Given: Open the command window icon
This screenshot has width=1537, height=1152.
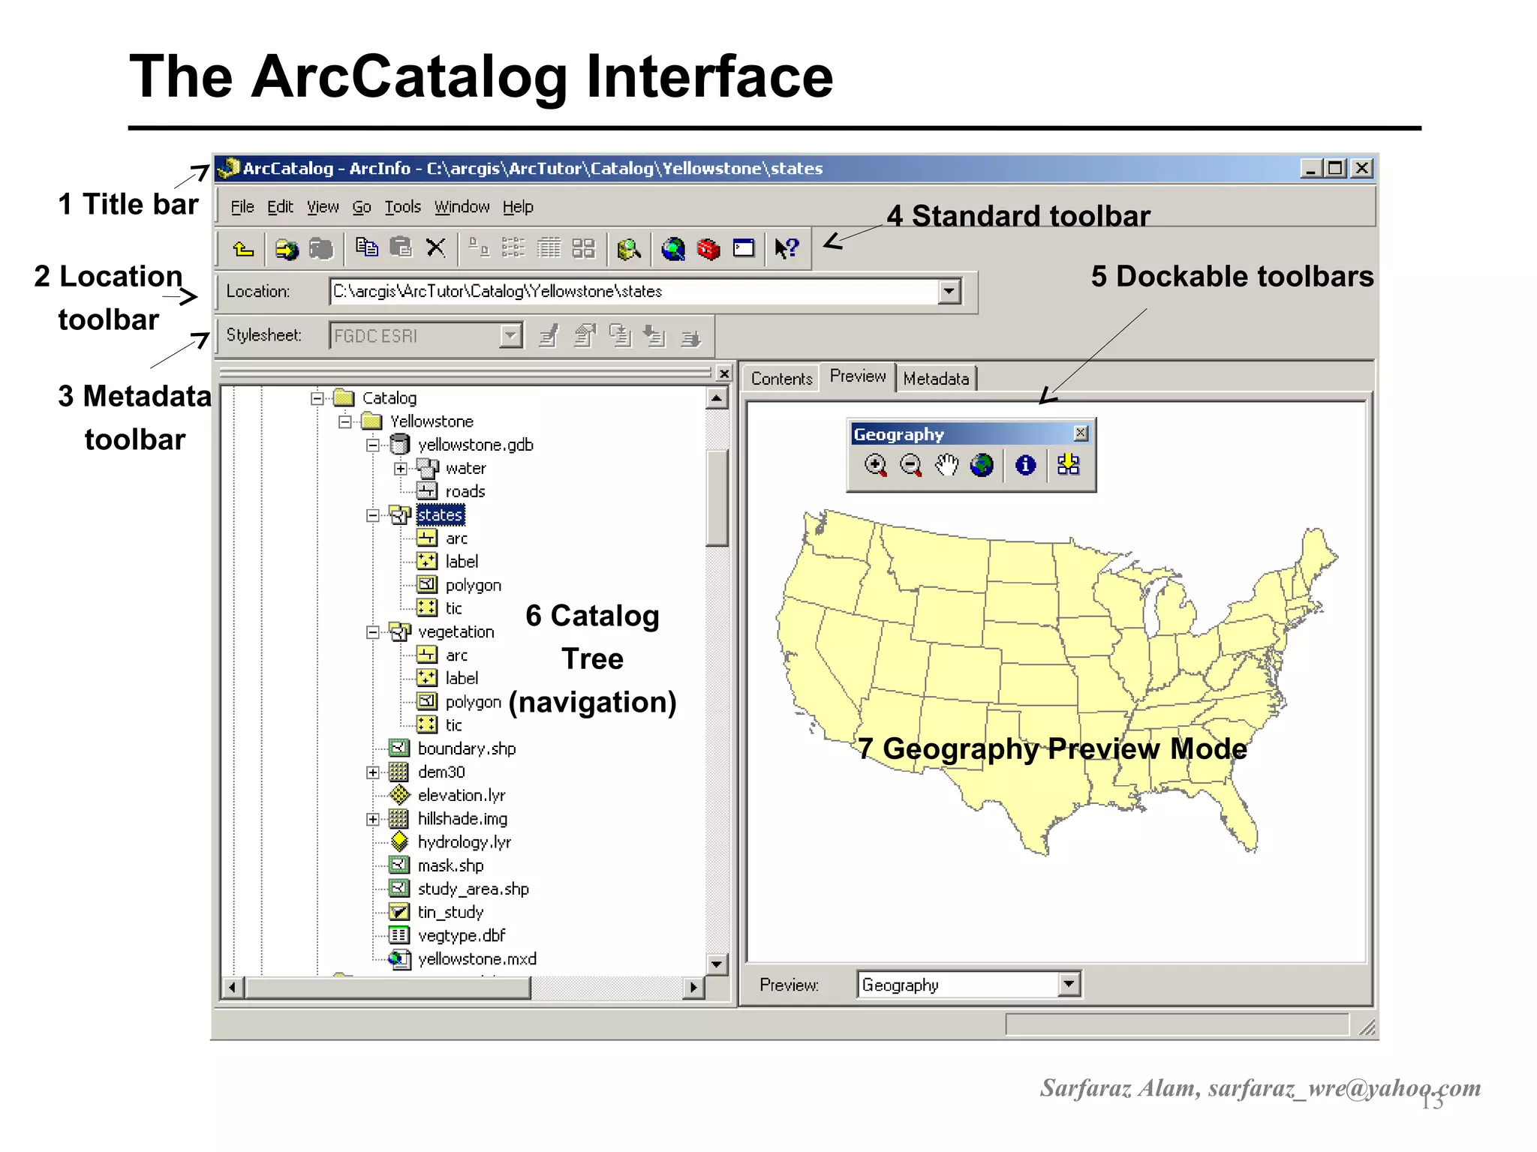Looking at the screenshot, I should pyautogui.click(x=744, y=248).
